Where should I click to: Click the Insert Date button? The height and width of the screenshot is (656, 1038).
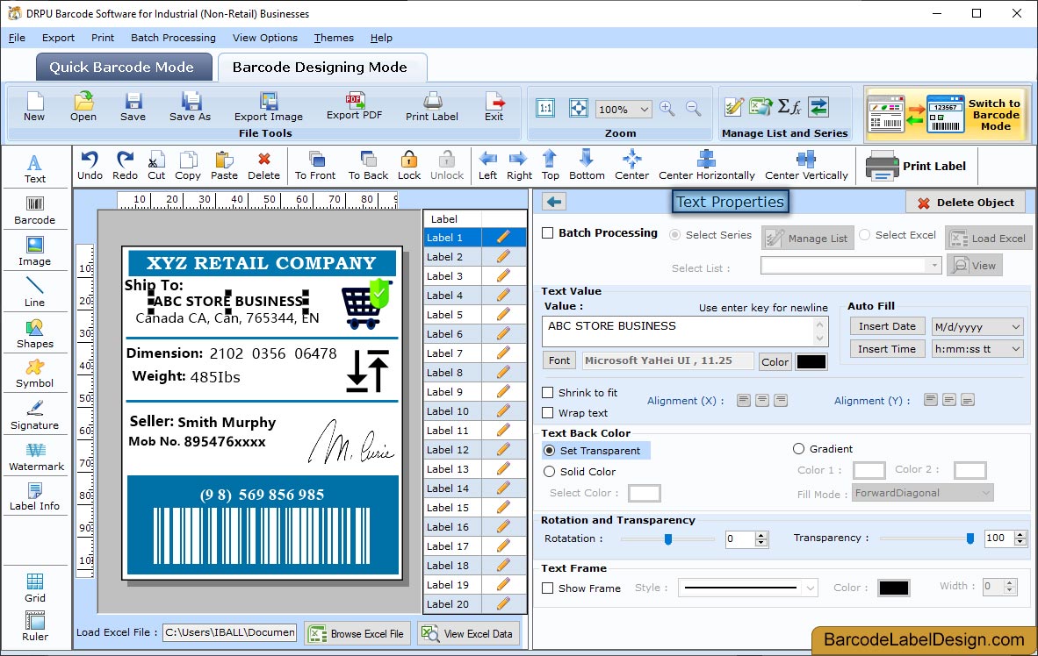point(887,326)
